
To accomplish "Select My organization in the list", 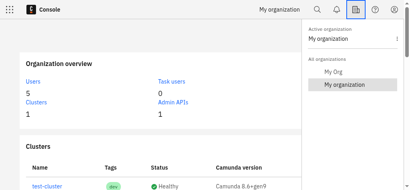I will (x=352, y=85).
